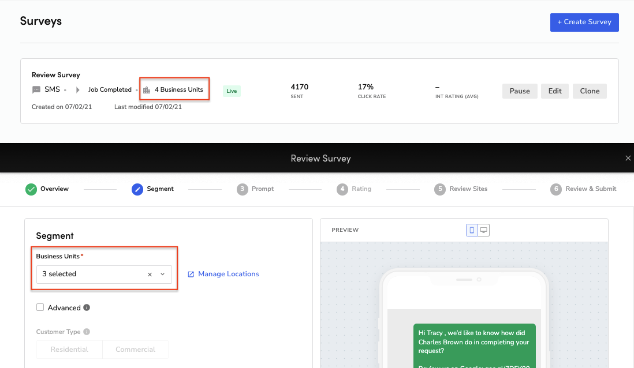Show info tooltip for Advanced

tap(87, 307)
